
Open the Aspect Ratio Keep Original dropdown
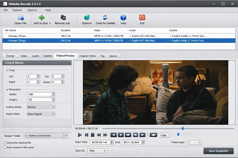point(41,114)
